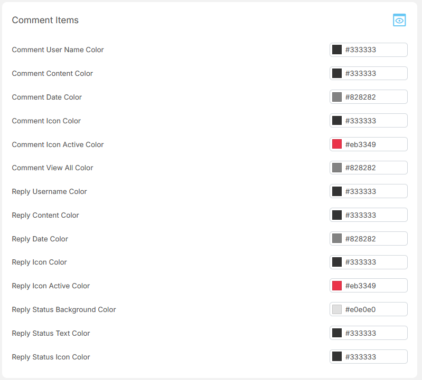Click the preview eye icon in Comment Items header
The height and width of the screenshot is (380, 422).
coord(399,21)
